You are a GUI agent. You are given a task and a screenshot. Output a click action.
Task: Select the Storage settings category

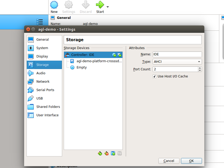(x=44, y=65)
